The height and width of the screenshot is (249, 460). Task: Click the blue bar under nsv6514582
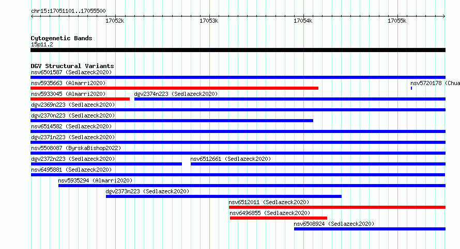point(238,131)
